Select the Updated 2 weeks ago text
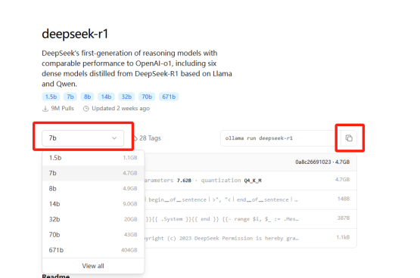This screenshot has width=420, height=278. pyautogui.click(x=120, y=108)
